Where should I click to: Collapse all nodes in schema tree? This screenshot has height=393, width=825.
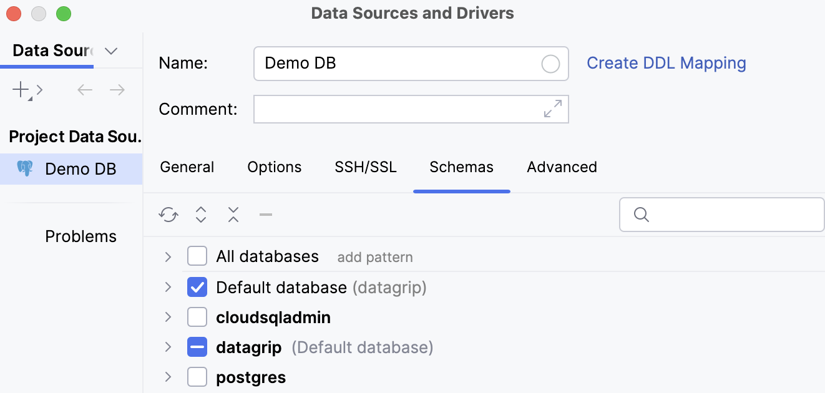[233, 214]
